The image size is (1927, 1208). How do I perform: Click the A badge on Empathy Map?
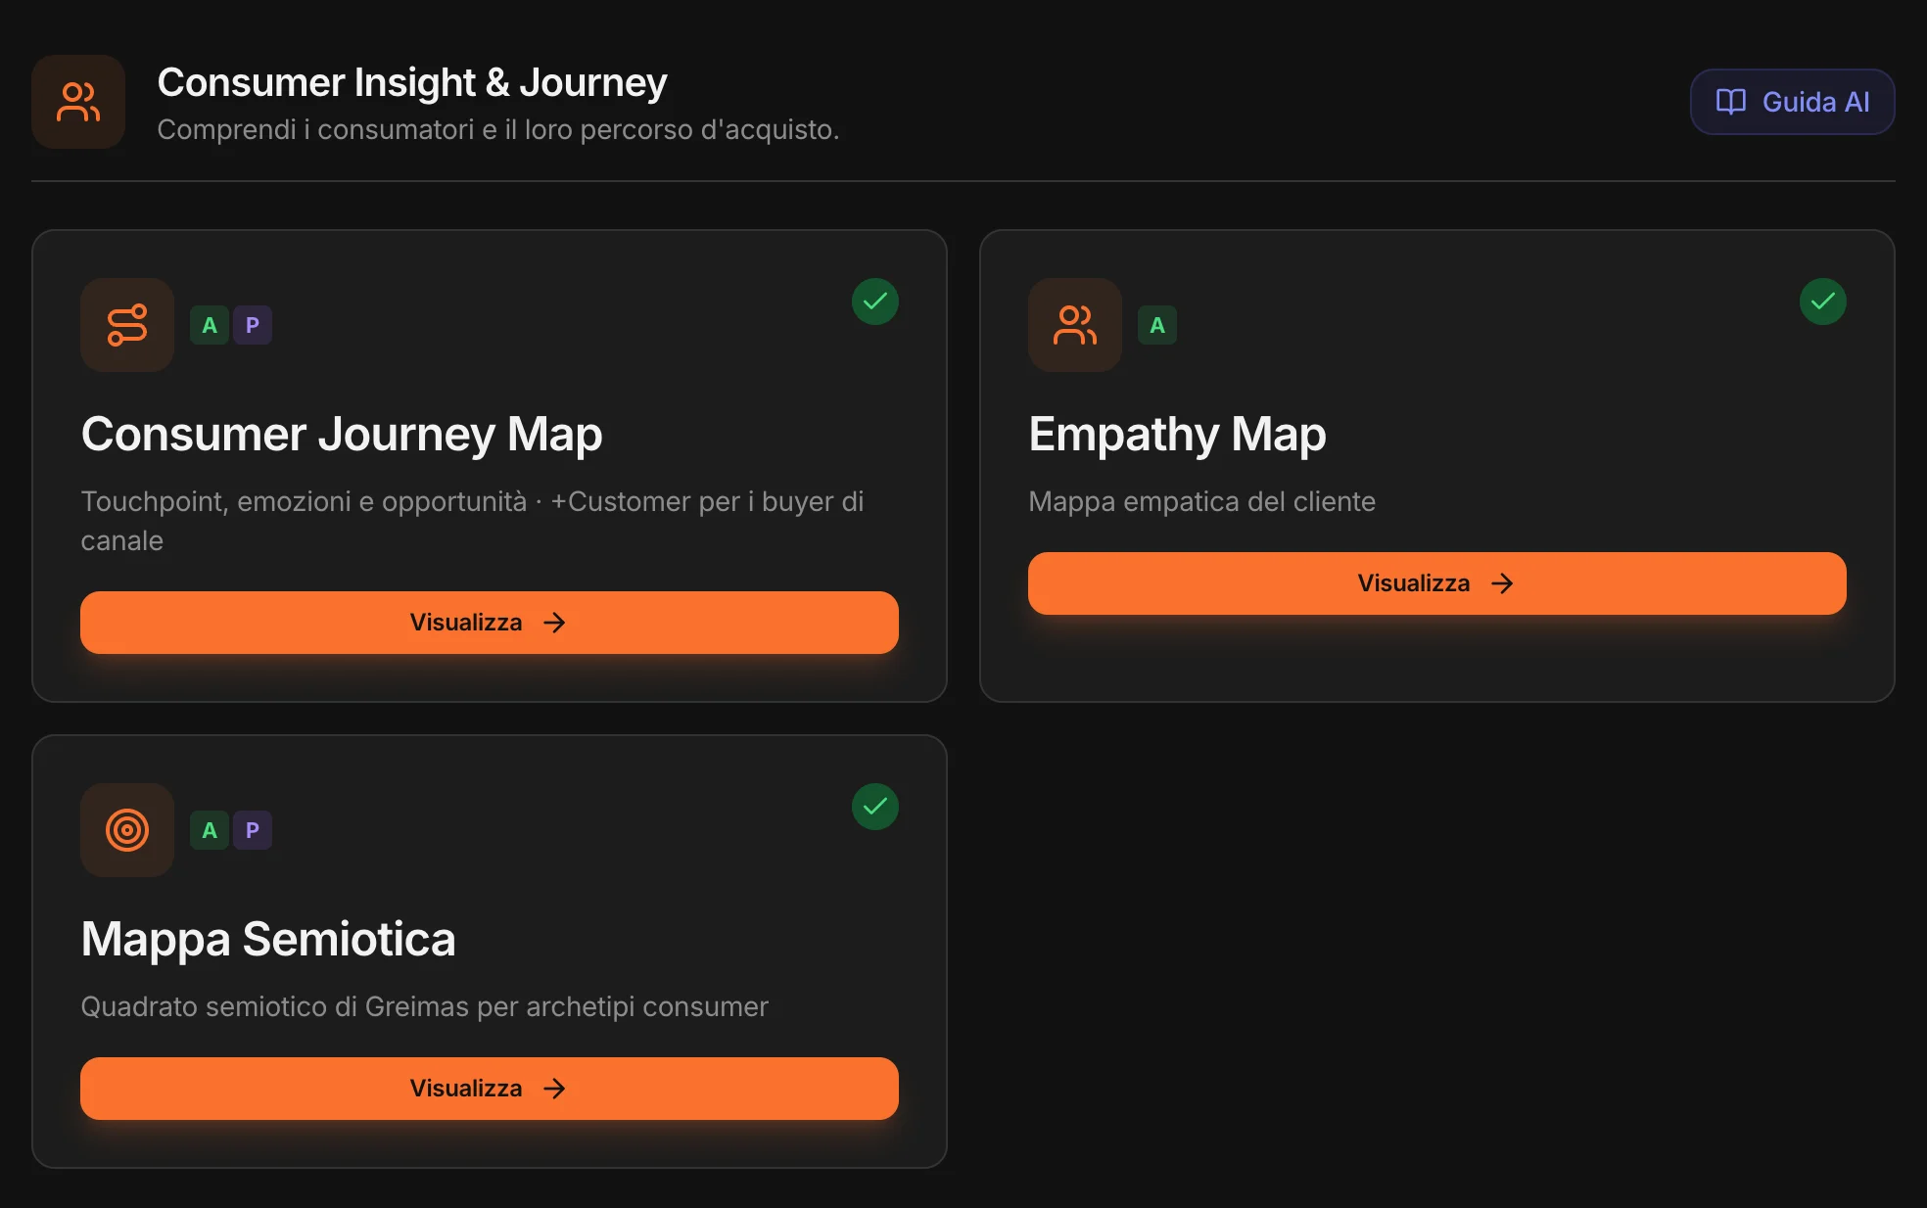pyautogui.click(x=1157, y=325)
